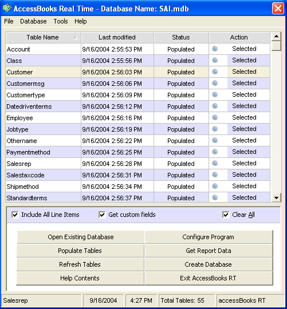Select the Customer table name cell
The height and width of the screenshot is (309, 287).
pyautogui.click(x=43, y=72)
